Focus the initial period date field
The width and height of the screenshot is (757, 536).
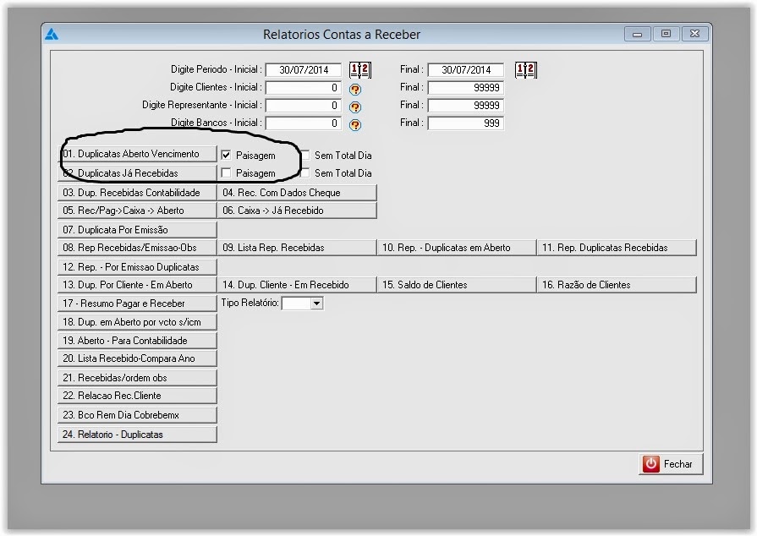coord(303,70)
